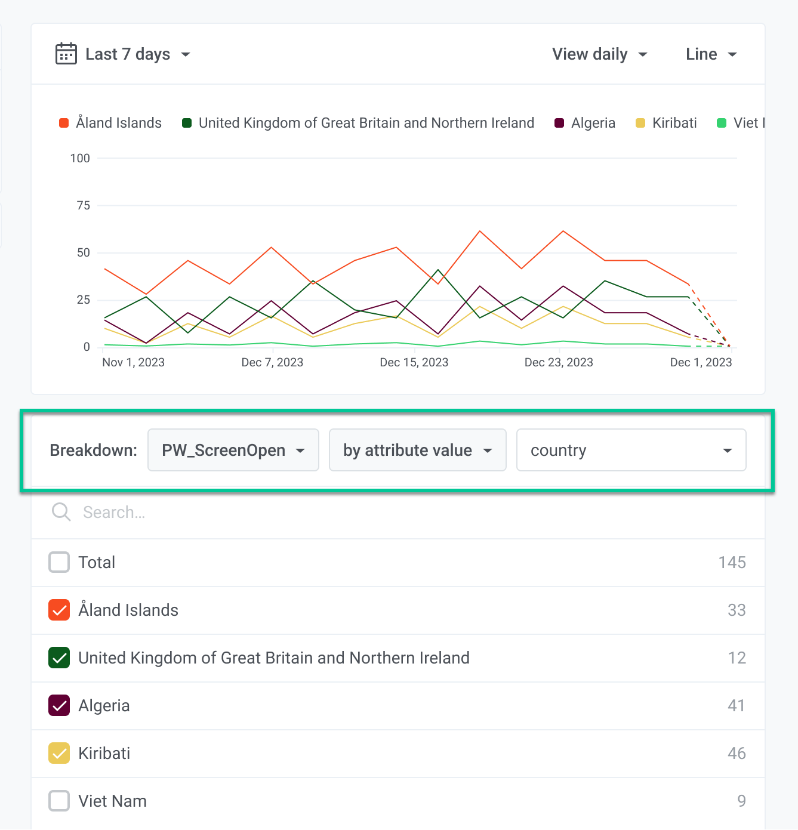Click the light green Viet Nam legend marker
Viewport: 798px width, 830px height.
click(722, 123)
